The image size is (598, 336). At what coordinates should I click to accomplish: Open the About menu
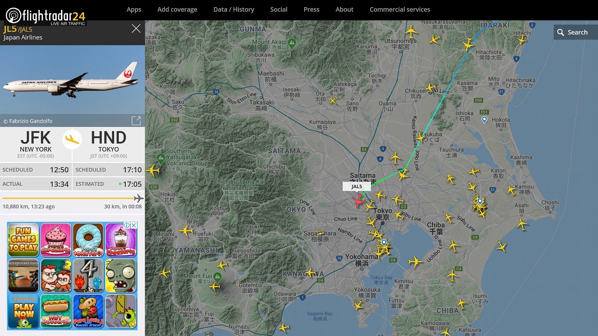tap(344, 9)
